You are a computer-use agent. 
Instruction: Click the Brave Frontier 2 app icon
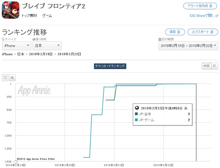click(11, 10)
